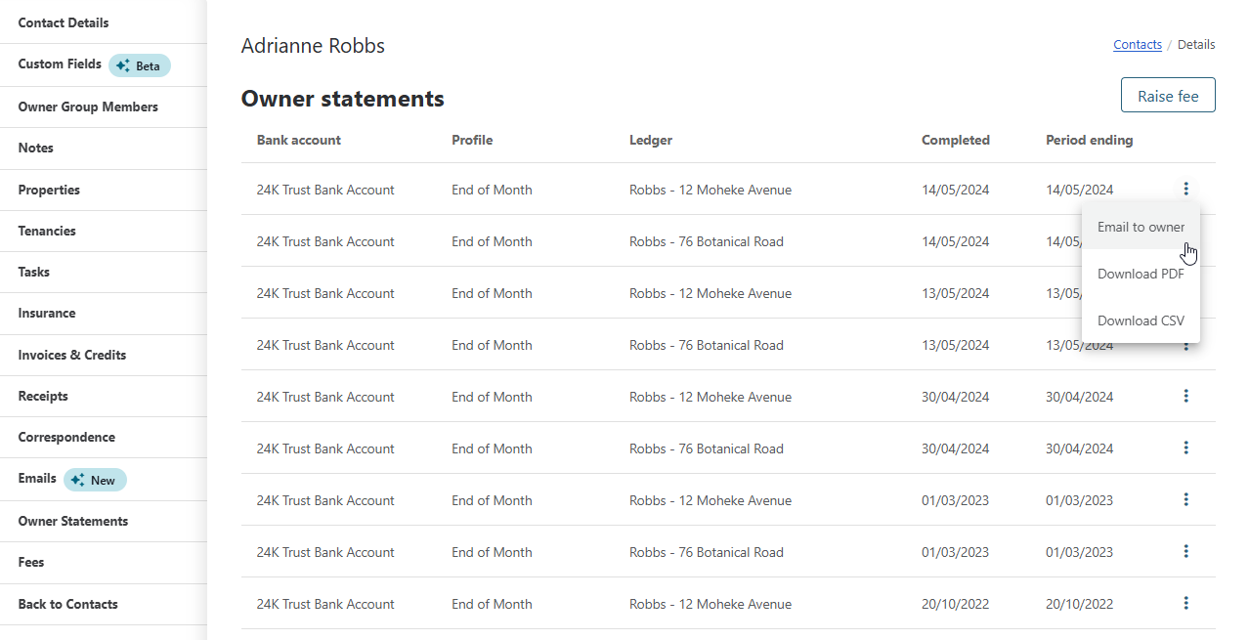
Task: Click the Period ending column header
Action: [x=1089, y=140]
